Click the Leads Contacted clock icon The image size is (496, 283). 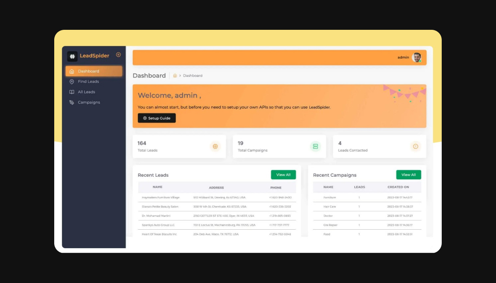415,147
